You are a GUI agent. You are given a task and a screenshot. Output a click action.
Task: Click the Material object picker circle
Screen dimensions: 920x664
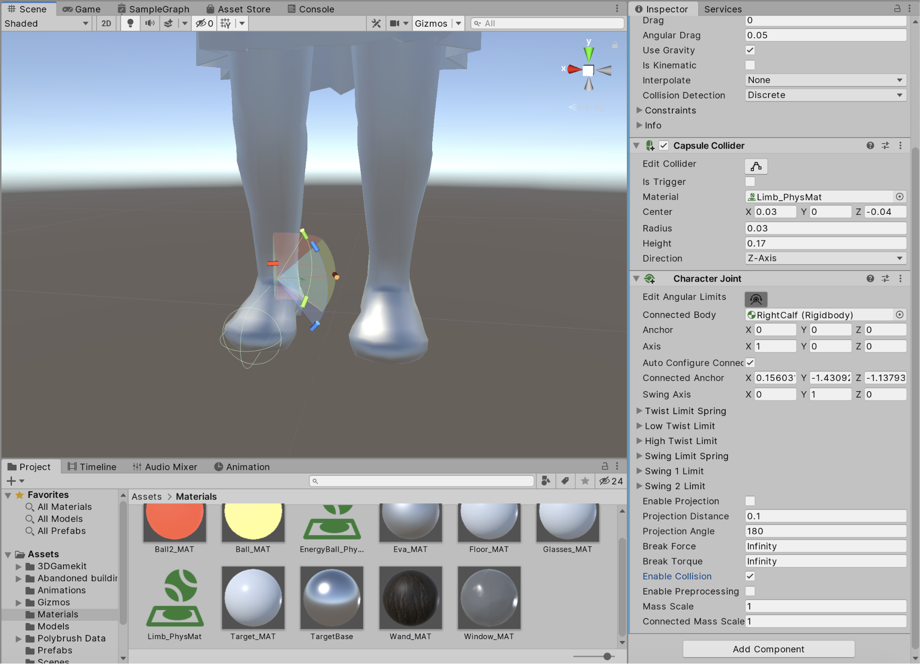point(899,197)
